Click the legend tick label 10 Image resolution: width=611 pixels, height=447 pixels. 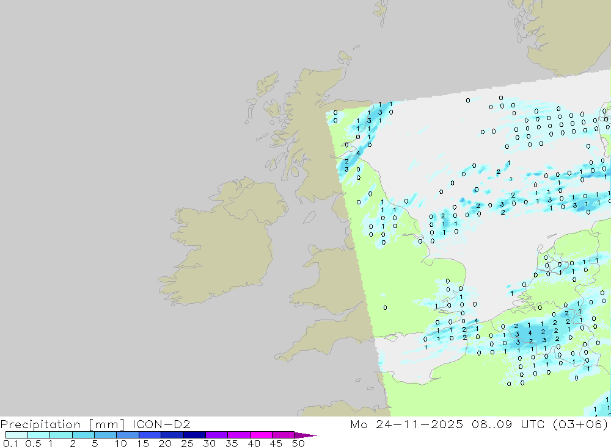pos(121,444)
